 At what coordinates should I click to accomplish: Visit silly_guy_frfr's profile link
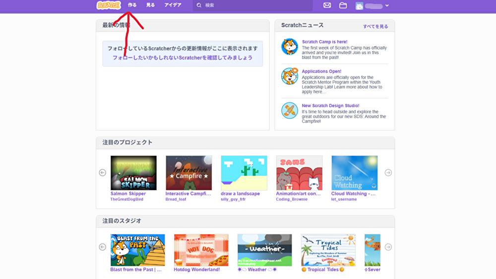tap(233, 199)
